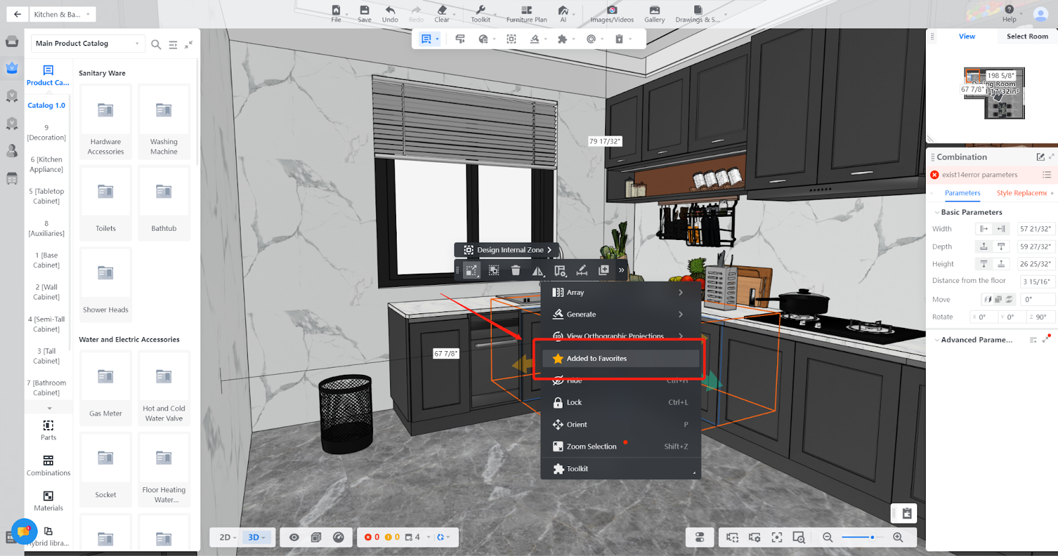
Task: Click the delete trash icon in floating toolbar
Action: pos(516,270)
